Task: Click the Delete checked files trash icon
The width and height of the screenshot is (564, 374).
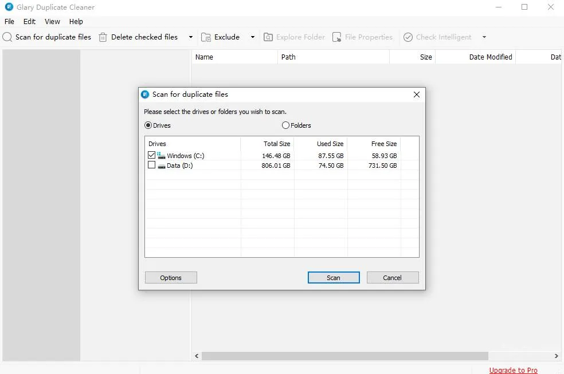Action: (x=103, y=37)
